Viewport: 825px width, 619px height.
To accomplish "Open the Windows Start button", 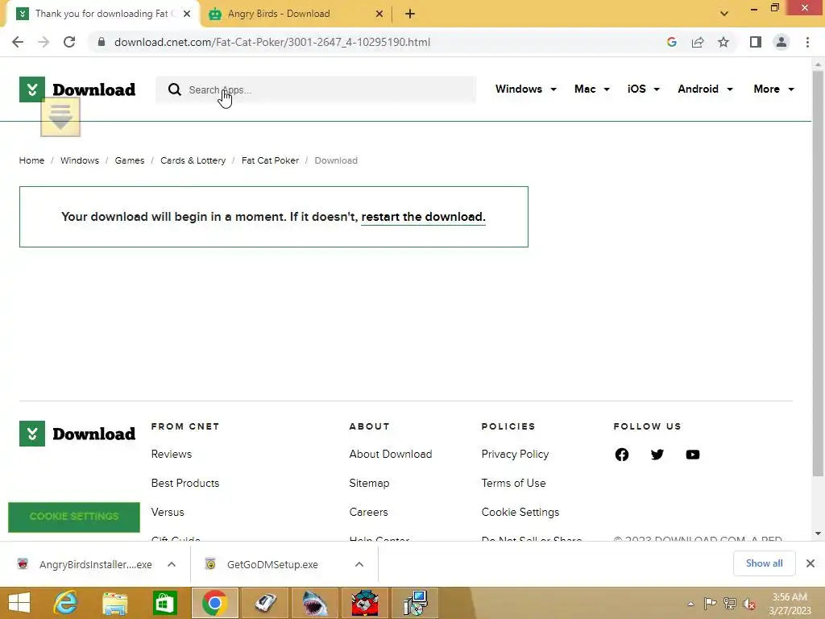I will coord(19,603).
